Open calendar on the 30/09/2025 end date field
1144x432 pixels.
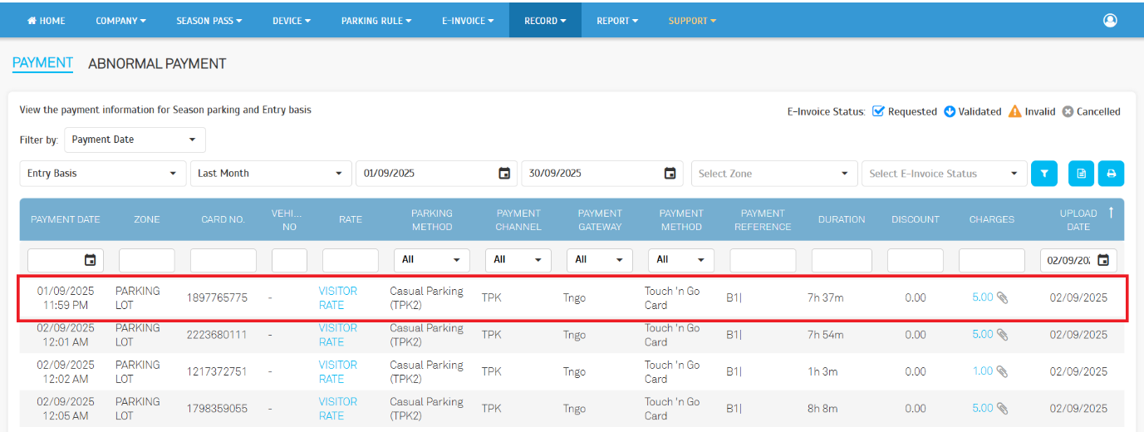click(670, 174)
